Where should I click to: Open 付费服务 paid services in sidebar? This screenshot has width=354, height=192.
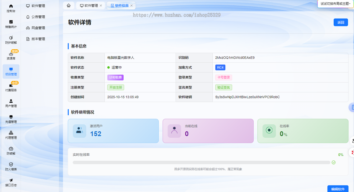click(x=11, y=87)
